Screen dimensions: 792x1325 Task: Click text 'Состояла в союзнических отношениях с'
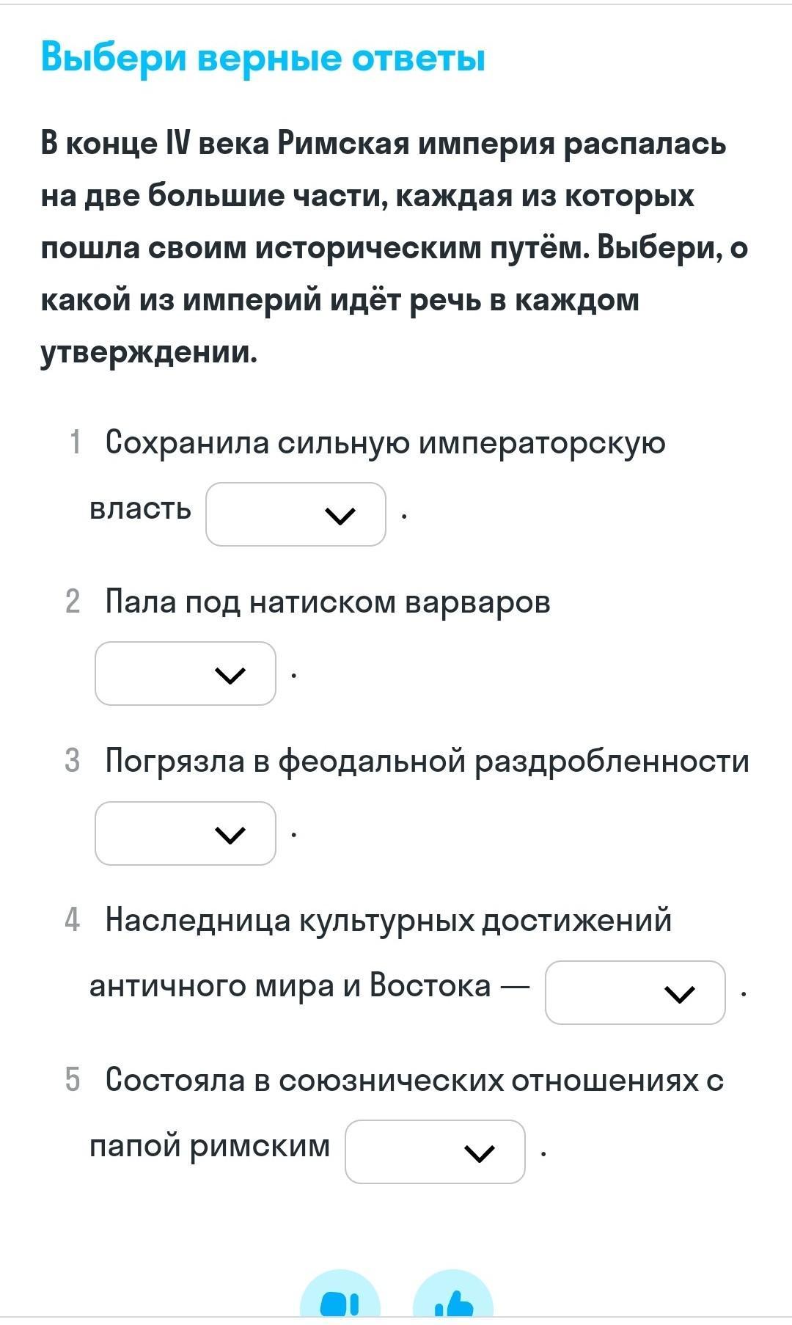[x=414, y=1080]
